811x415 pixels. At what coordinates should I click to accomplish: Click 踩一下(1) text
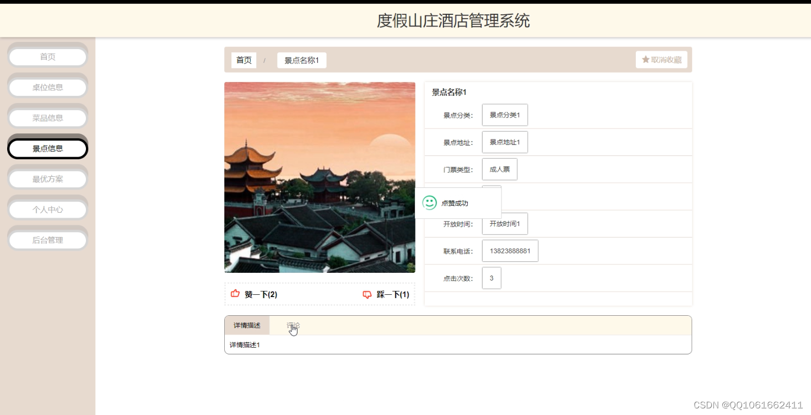click(393, 295)
